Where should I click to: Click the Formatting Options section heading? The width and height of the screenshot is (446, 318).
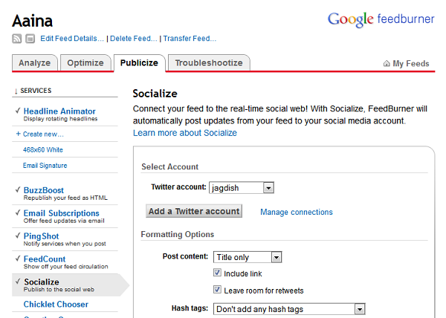(178, 235)
